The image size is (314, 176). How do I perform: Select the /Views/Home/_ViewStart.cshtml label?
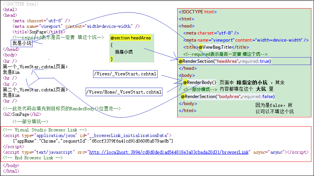pyautogui.click(x=124, y=92)
